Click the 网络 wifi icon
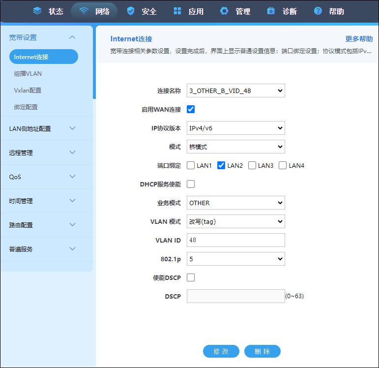 pyautogui.click(x=84, y=11)
